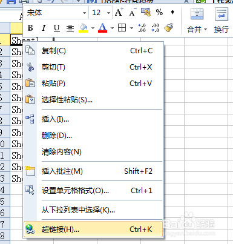Click the scissors icon beside 剪切
Image resolution: width=233 pixels, height=244 pixels.
[x=30, y=67]
